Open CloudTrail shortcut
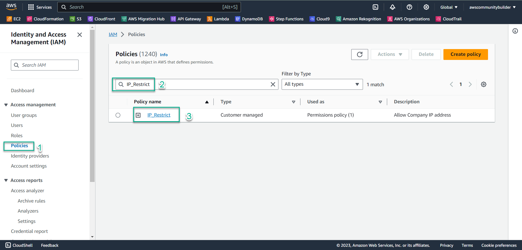The height and width of the screenshot is (250, 522). pyautogui.click(x=449, y=19)
